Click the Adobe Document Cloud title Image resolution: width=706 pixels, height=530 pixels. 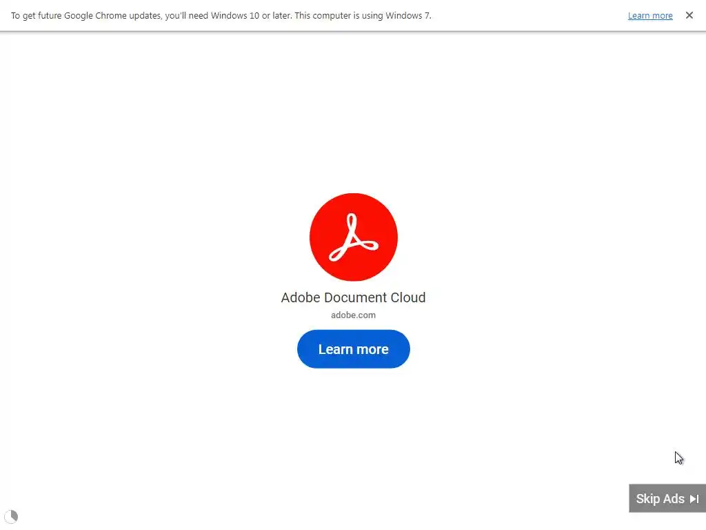(x=354, y=297)
